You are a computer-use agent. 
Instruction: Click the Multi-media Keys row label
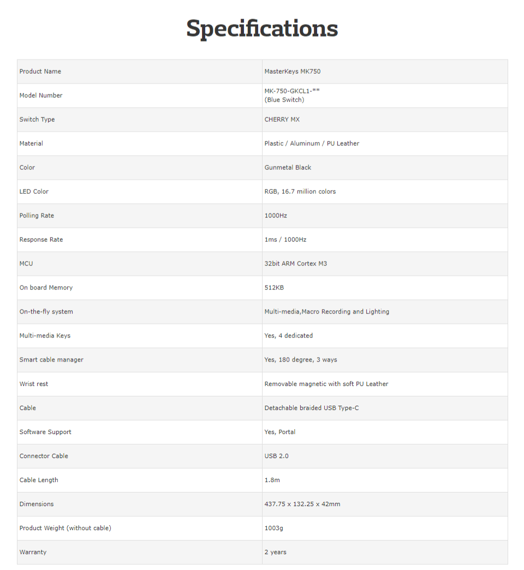coord(45,336)
